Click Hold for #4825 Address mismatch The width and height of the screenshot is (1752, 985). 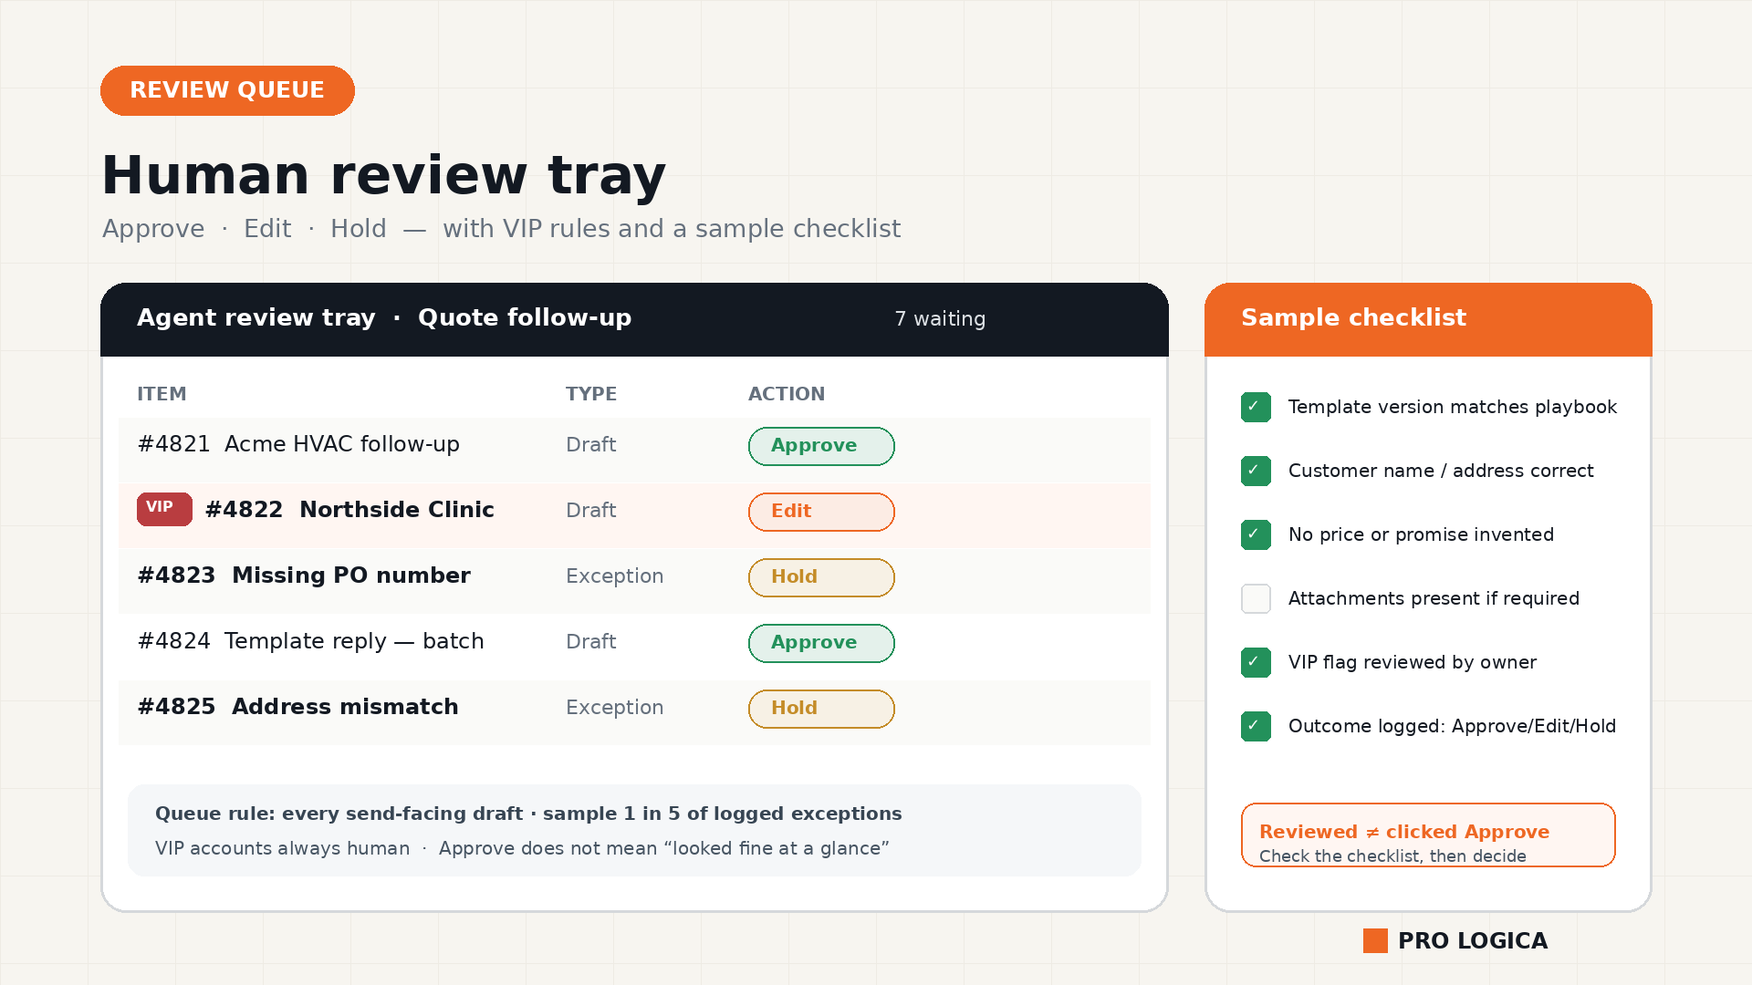(821, 709)
